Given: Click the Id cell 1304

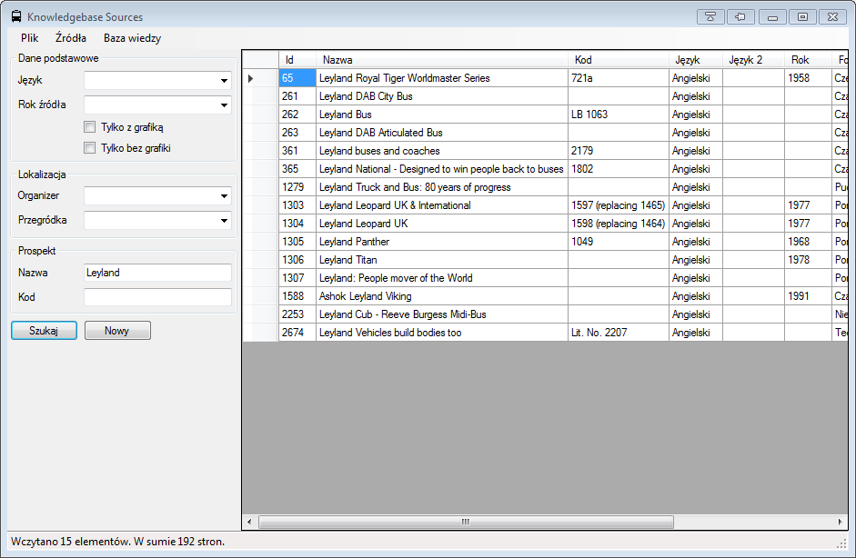Looking at the screenshot, I should pyautogui.click(x=297, y=224).
